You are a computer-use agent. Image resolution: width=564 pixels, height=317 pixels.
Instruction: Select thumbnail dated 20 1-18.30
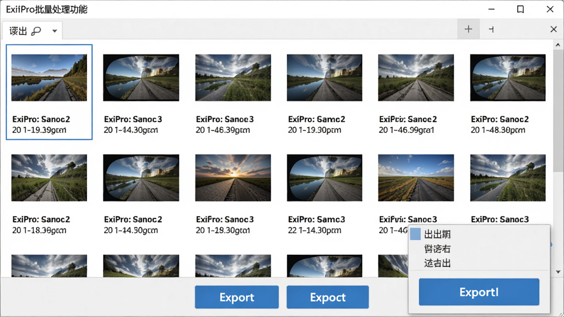click(49, 178)
